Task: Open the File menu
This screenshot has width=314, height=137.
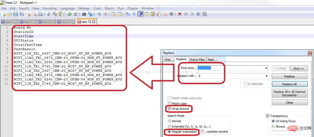Action: click(4, 8)
